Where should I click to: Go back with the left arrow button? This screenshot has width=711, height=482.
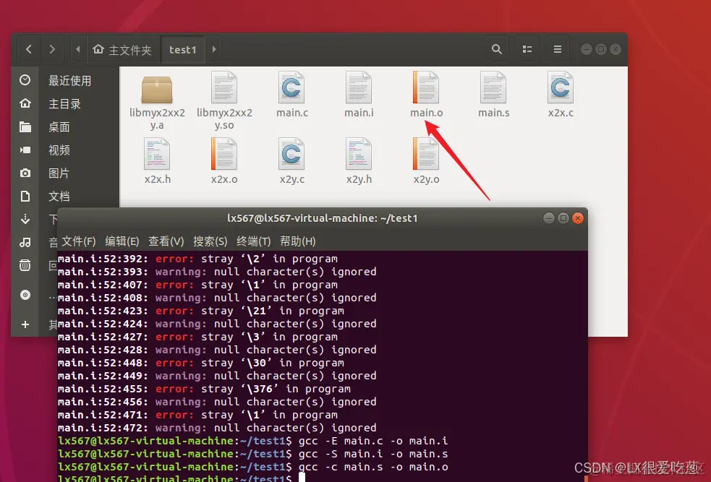28,49
